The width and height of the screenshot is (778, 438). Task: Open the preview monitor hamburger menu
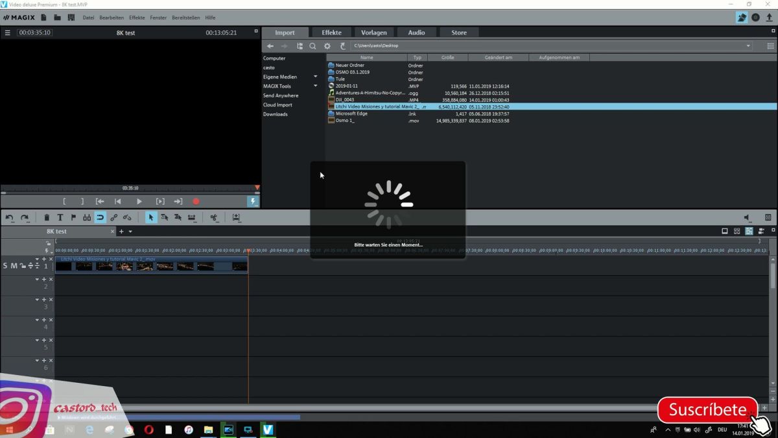coord(8,32)
